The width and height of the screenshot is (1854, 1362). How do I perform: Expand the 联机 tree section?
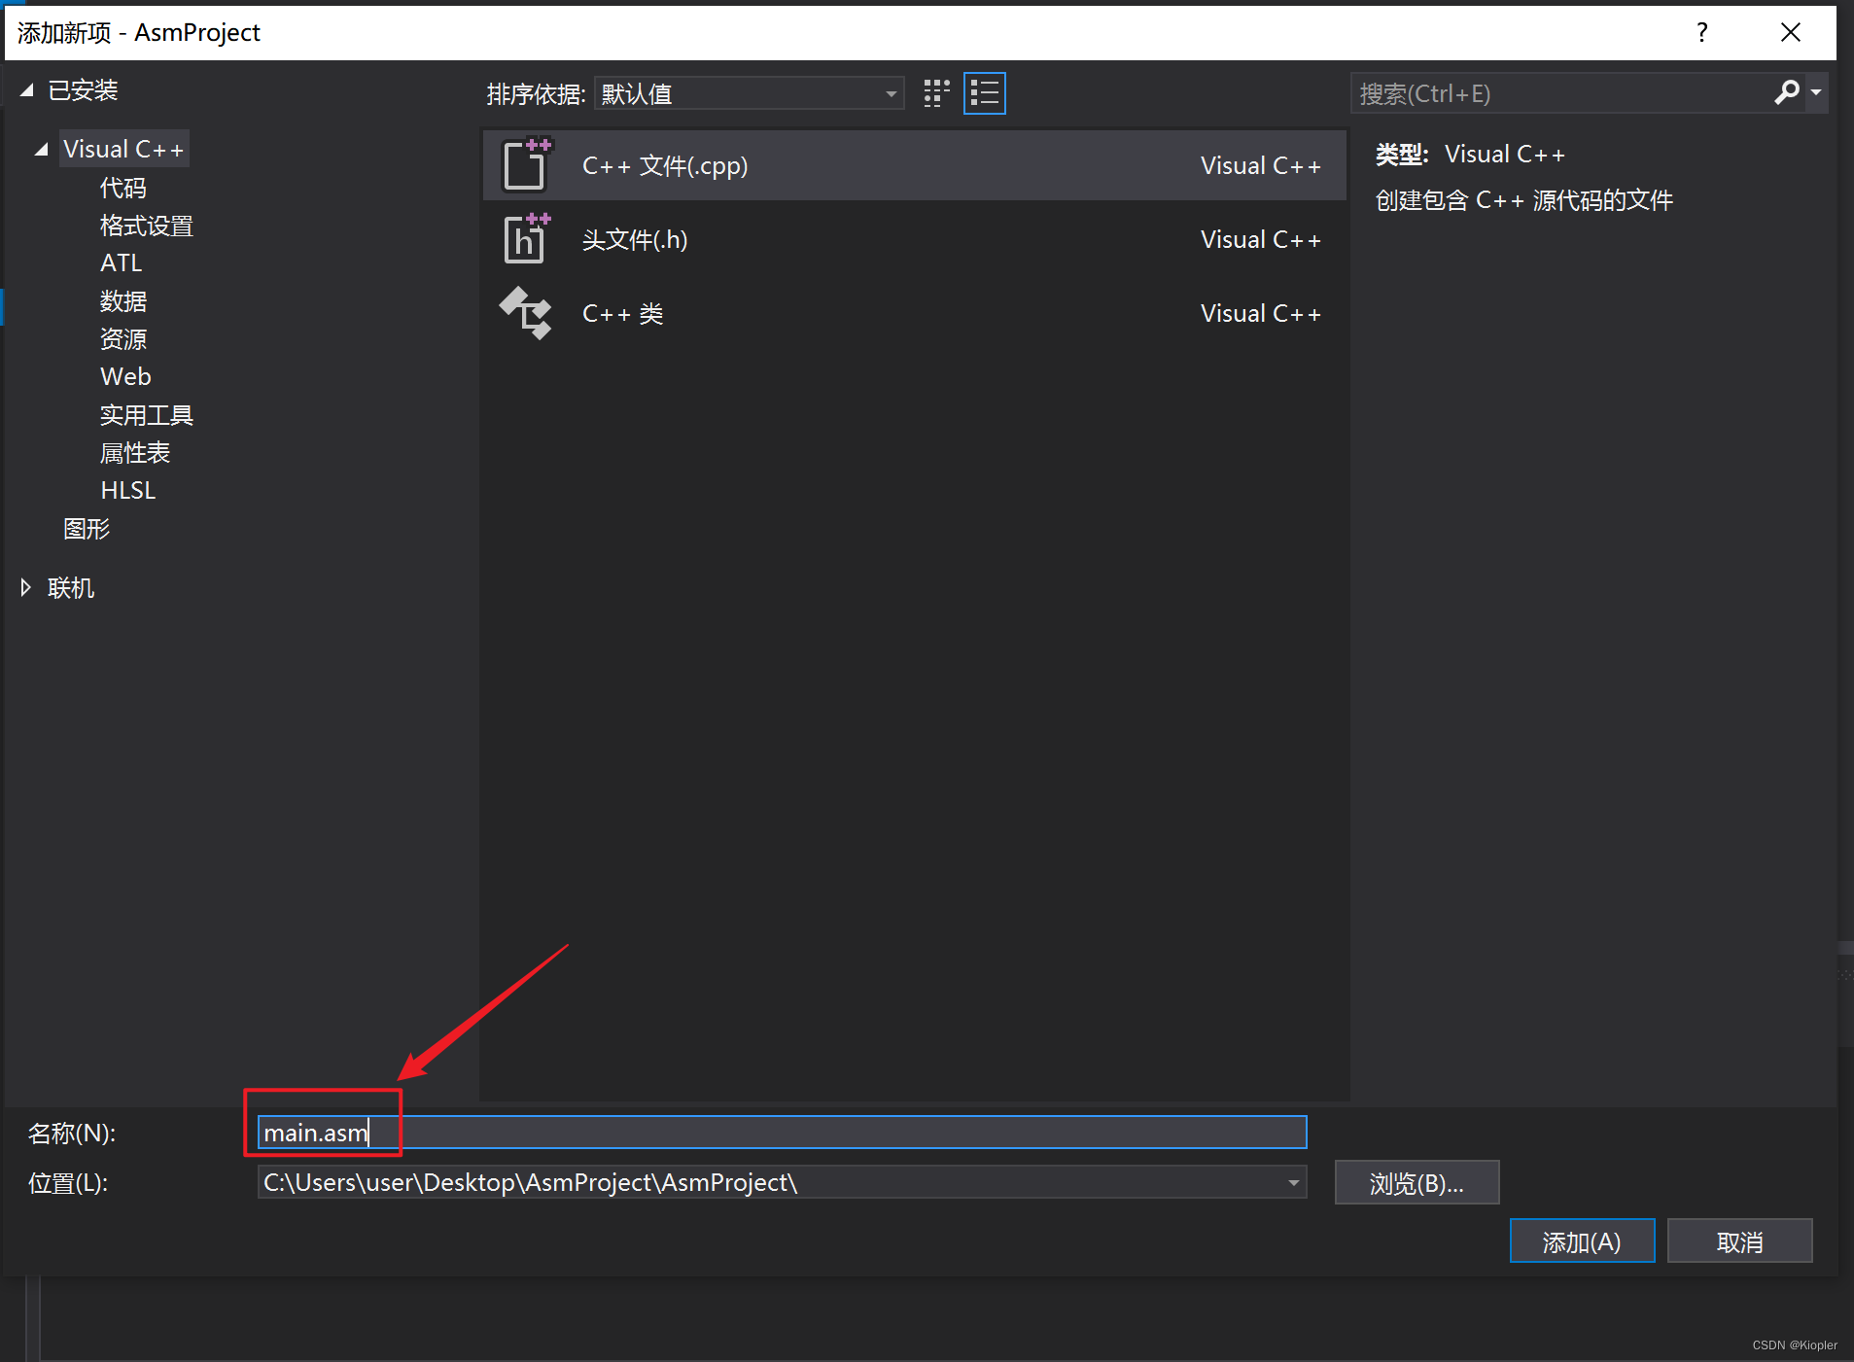tap(26, 587)
